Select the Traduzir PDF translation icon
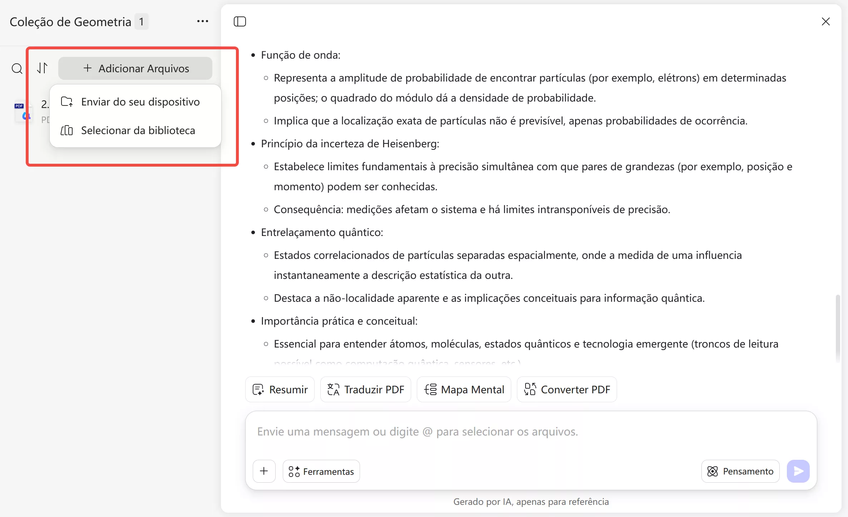The height and width of the screenshot is (517, 848). (333, 389)
